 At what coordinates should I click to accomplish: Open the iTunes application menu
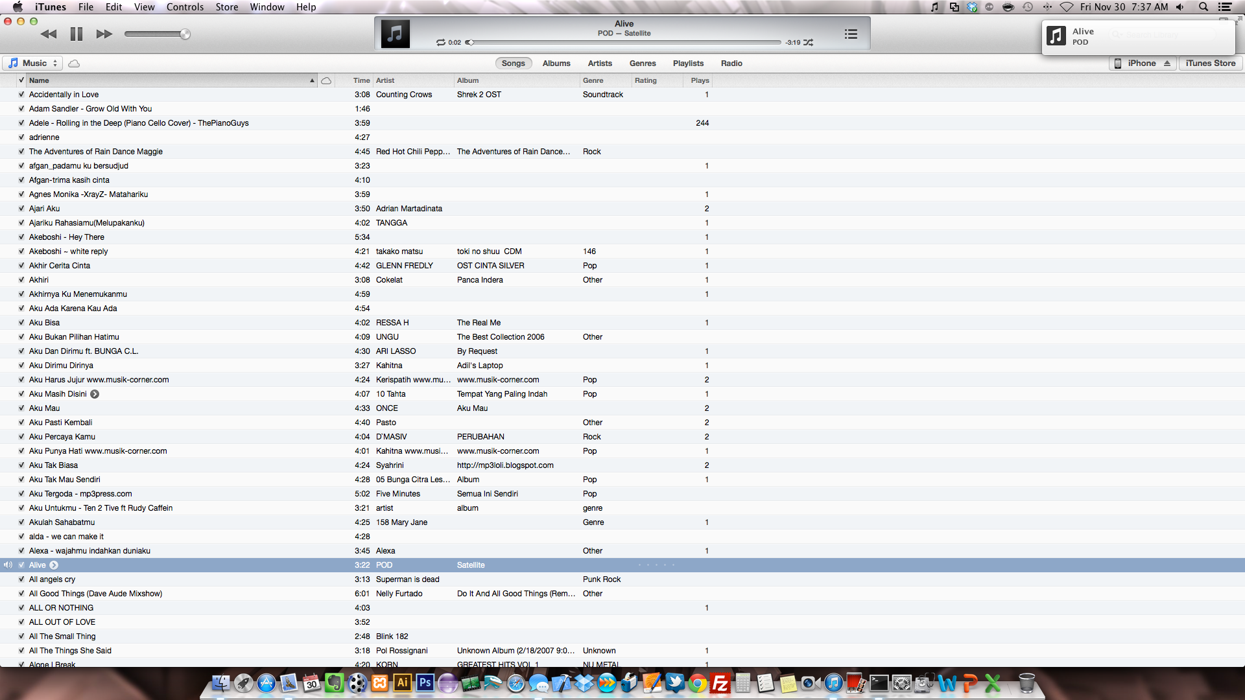tap(51, 7)
